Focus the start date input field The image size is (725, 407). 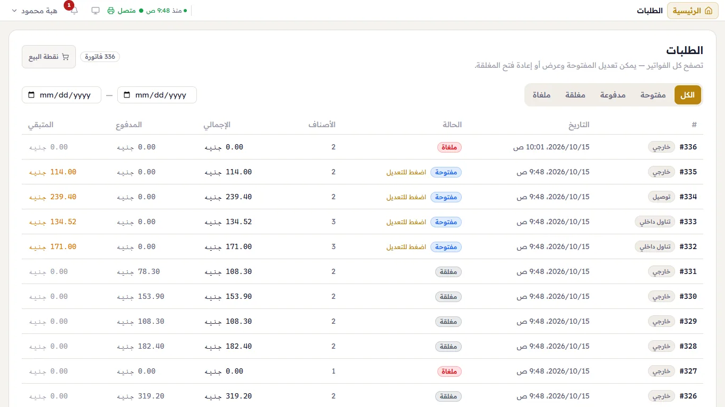click(157, 95)
